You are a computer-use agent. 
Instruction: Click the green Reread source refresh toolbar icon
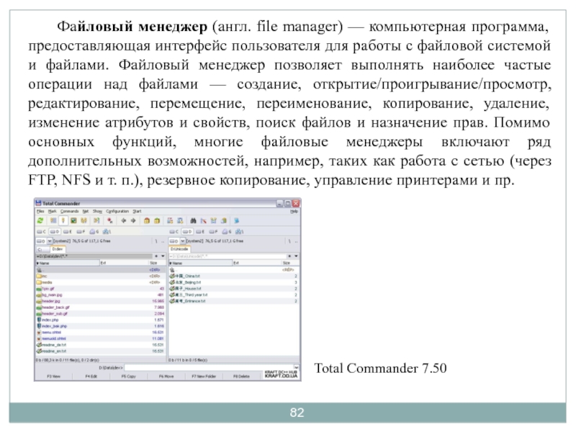pyautogui.click(x=40, y=221)
